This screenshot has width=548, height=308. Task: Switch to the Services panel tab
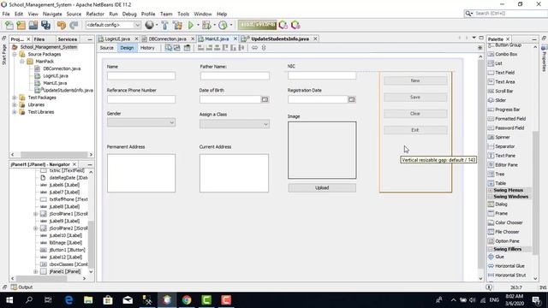pyautogui.click(x=68, y=39)
